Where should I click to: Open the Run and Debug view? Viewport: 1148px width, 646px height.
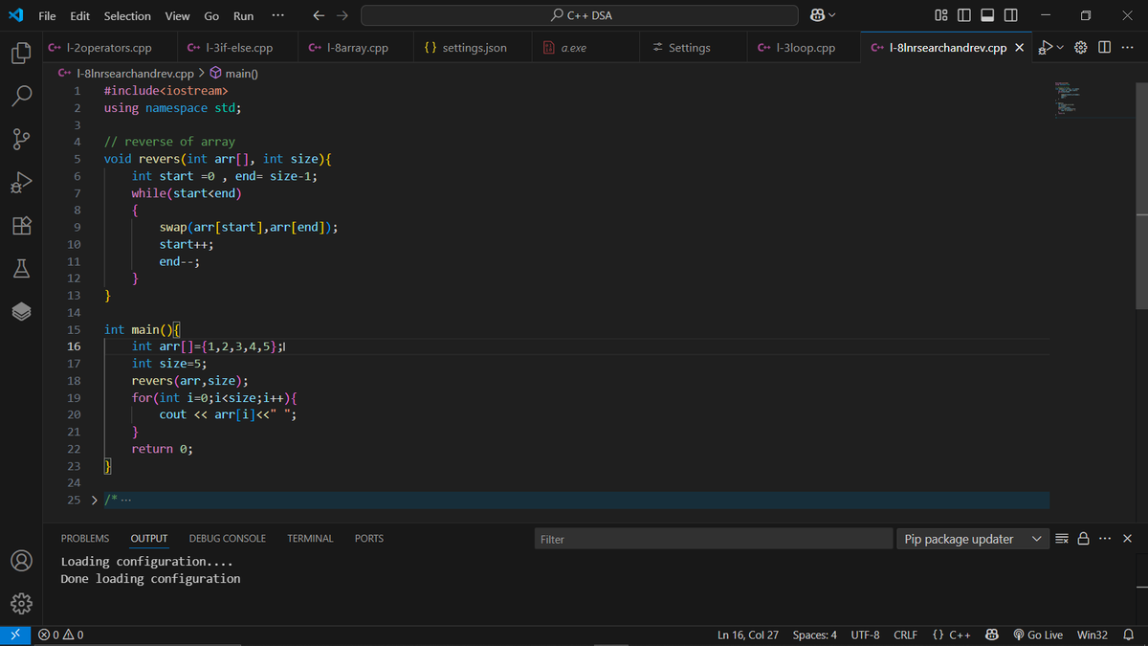22,183
